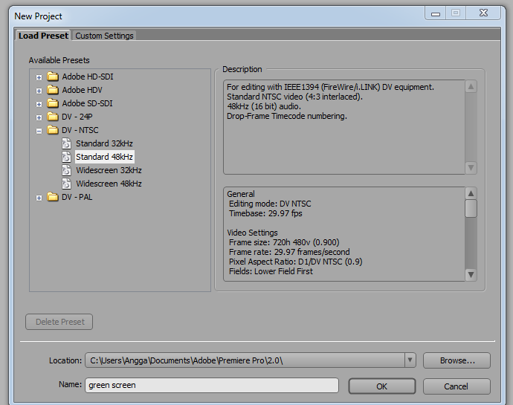Click the Adobe SD-SDI folder icon
Screen dimensions: 513x405
pos(52,103)
